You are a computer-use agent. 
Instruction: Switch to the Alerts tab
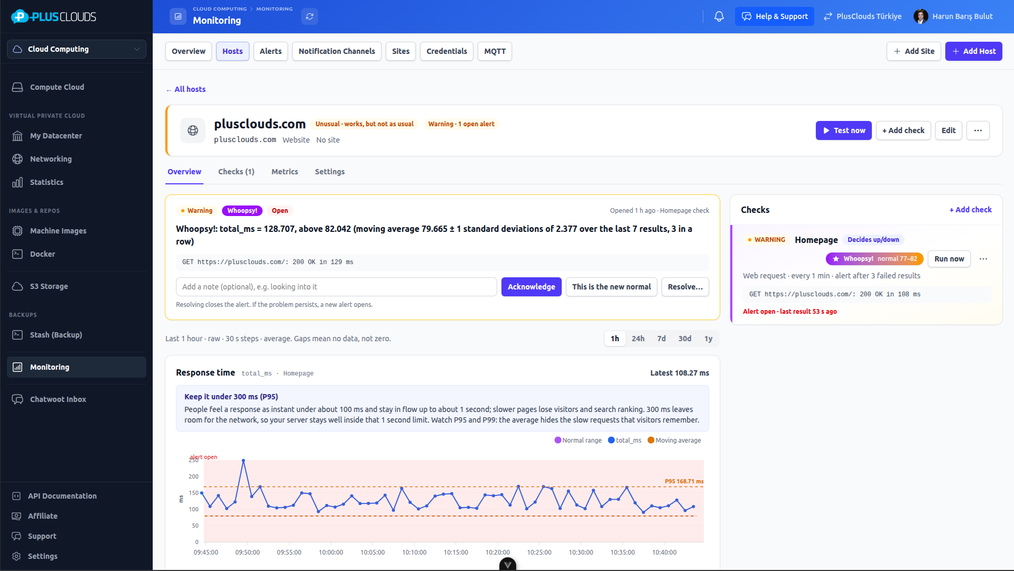coord(271,51)
